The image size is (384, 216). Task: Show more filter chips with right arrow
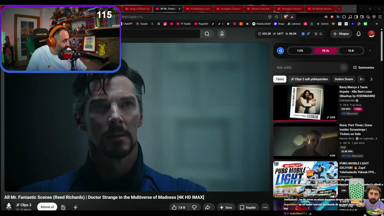click(371, 79)
